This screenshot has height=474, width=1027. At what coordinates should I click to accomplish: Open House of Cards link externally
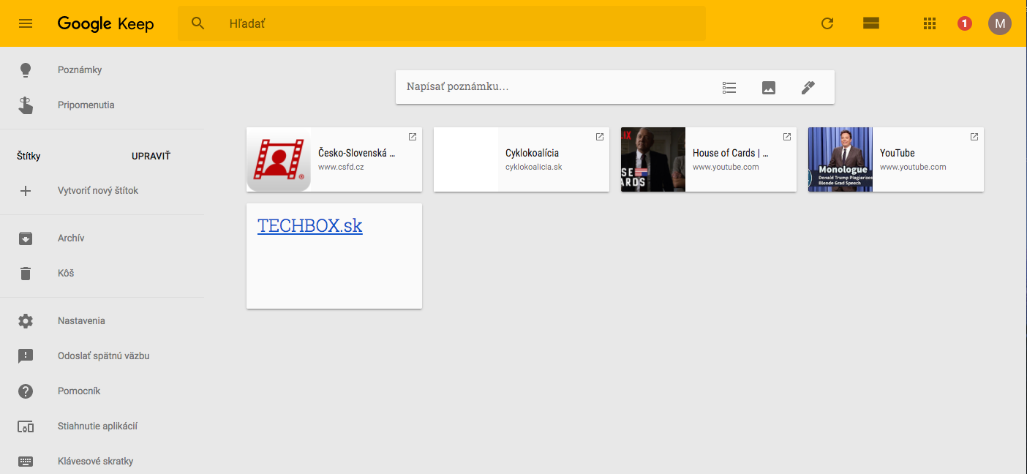pyautogui.click(x=787, y=137)
